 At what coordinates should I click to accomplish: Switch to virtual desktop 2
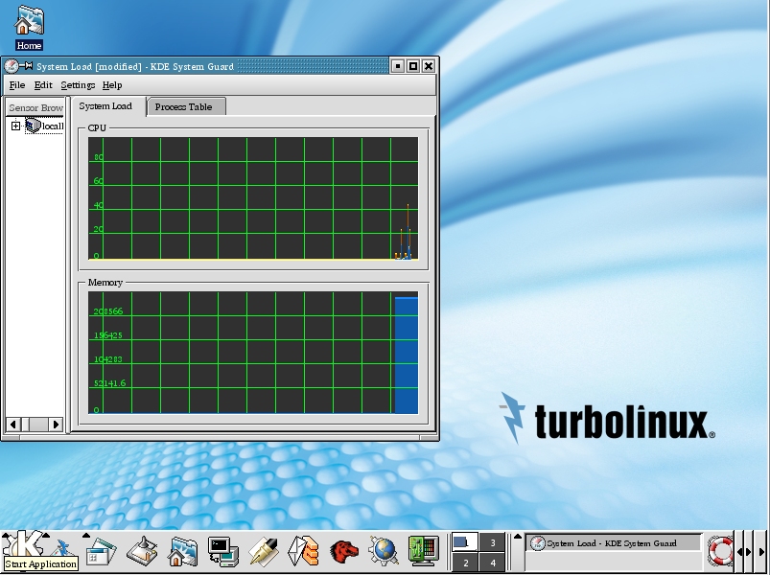[466, 563]
